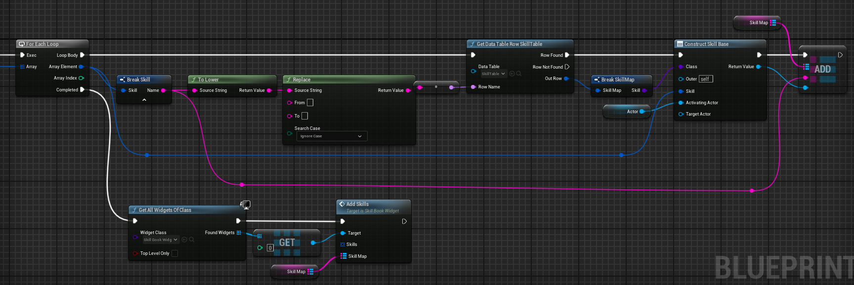Click the Target pin on Add Skills
The image size is (854, 285).
tap(343, 233)
